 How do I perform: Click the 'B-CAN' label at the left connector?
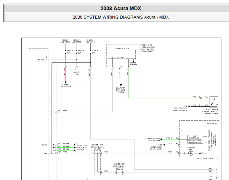pos(45,145)
